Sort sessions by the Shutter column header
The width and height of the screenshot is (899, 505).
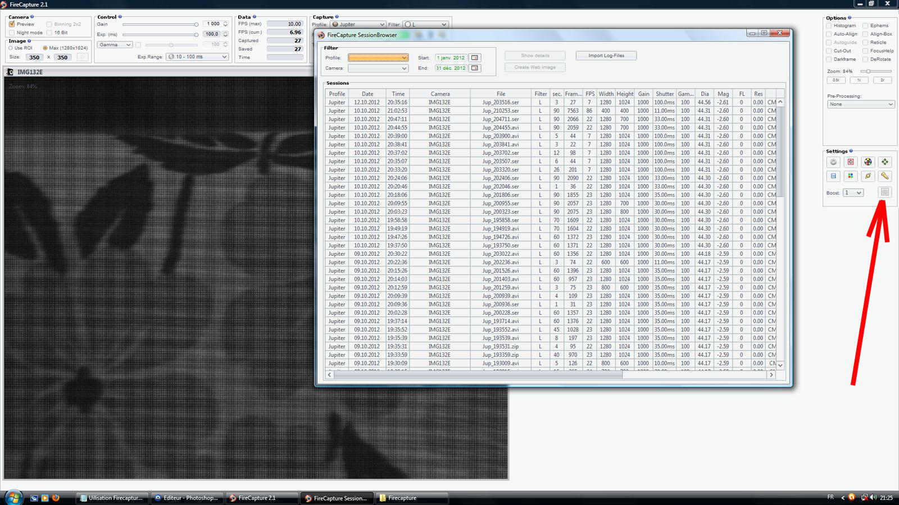point(665,94)
